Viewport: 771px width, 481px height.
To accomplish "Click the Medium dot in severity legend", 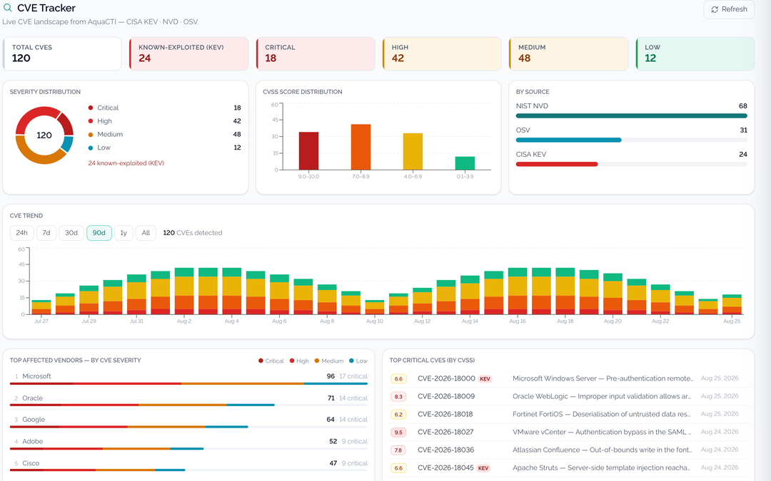I will [91, 134].
